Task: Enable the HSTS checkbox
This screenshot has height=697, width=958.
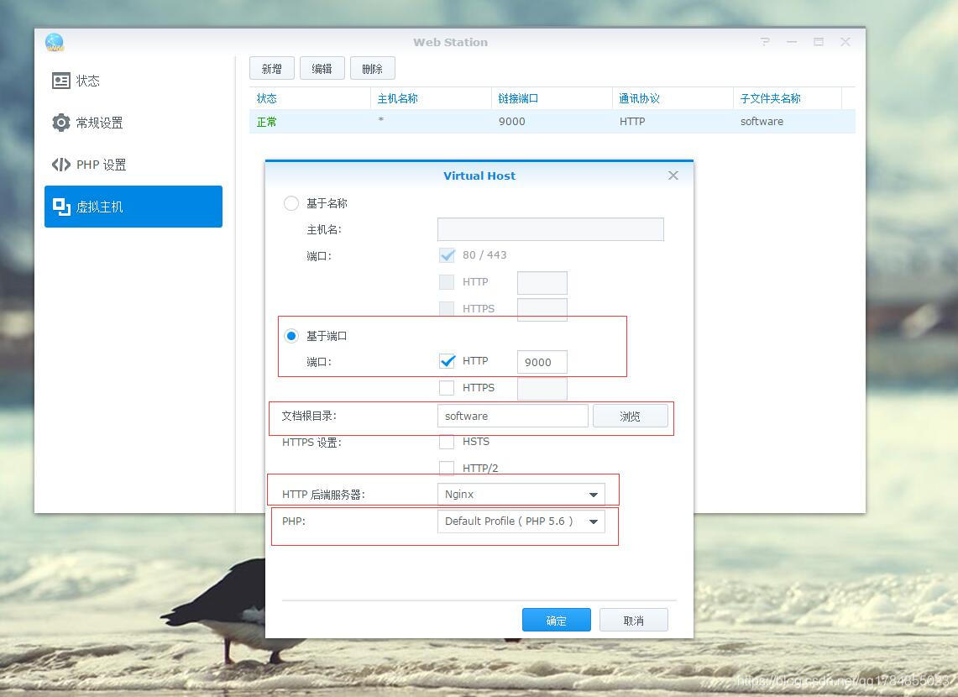Action: pos(447,442)
